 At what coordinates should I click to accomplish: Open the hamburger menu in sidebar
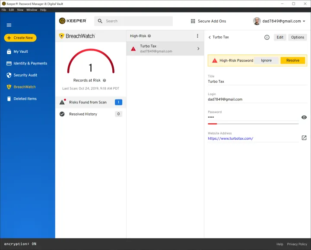click(x=9, y=25)
